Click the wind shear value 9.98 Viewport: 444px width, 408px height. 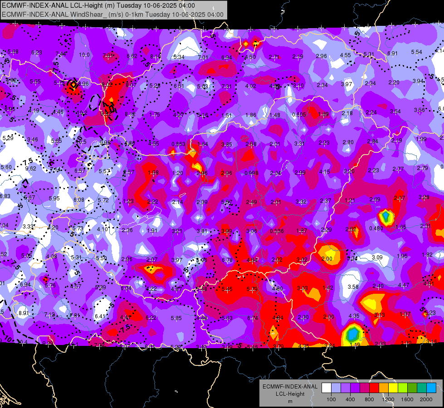(x=105, y=142)
